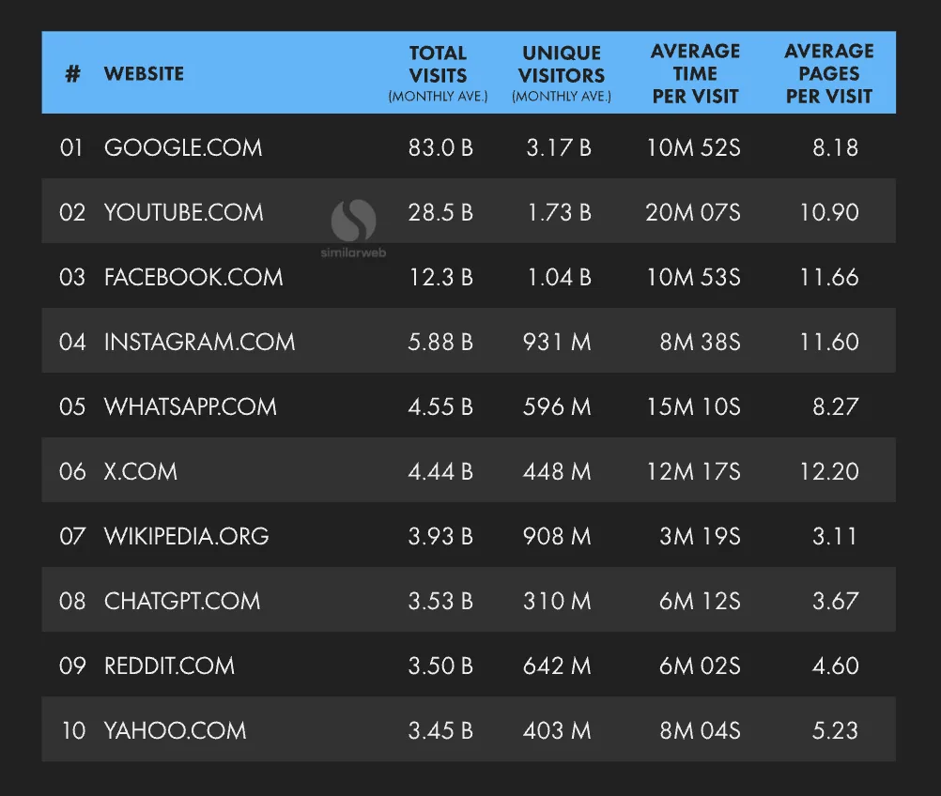Click the YAHOO.COM website name

pos(176,730)
